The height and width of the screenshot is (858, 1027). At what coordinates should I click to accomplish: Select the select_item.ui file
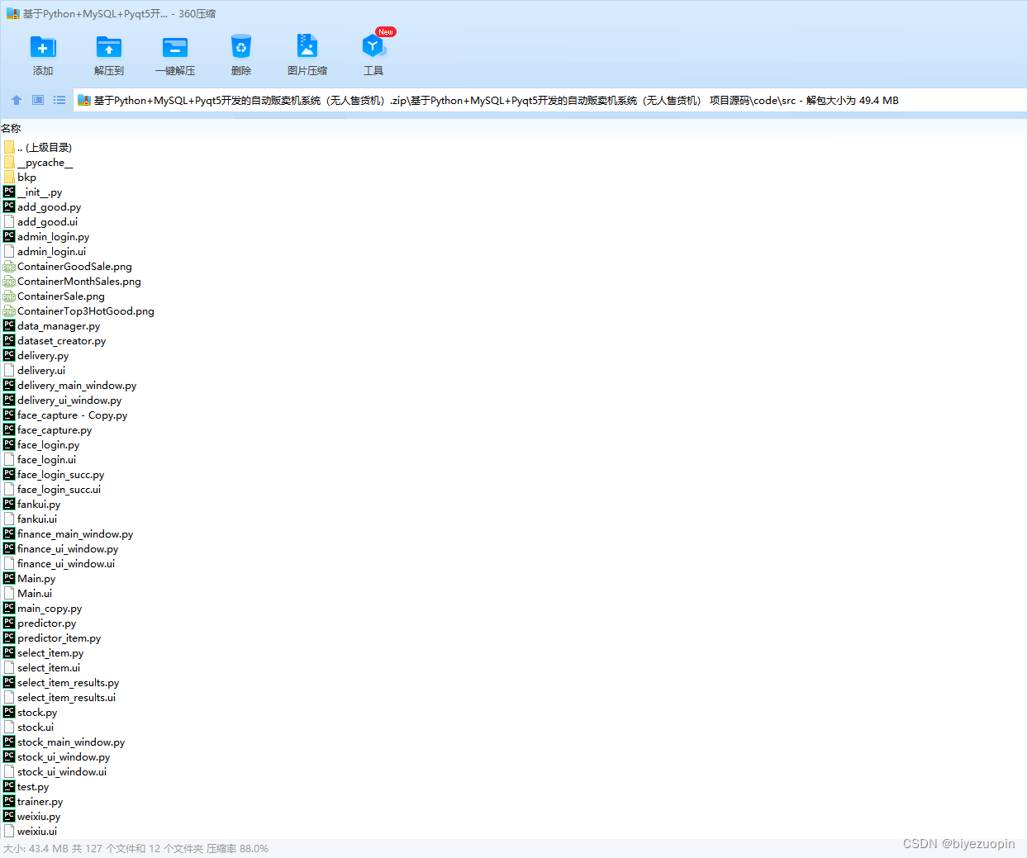point(42,667)
